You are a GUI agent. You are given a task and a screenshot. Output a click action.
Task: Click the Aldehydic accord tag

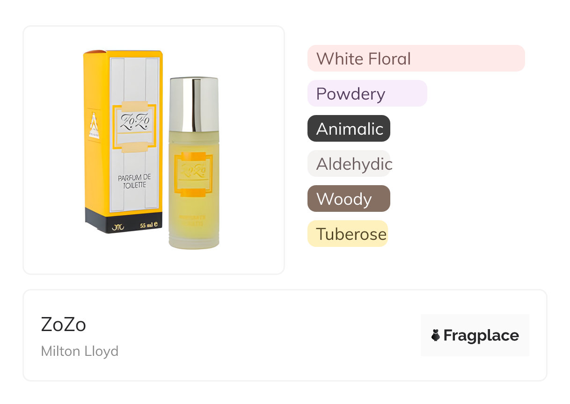click(x=349, y=164)
